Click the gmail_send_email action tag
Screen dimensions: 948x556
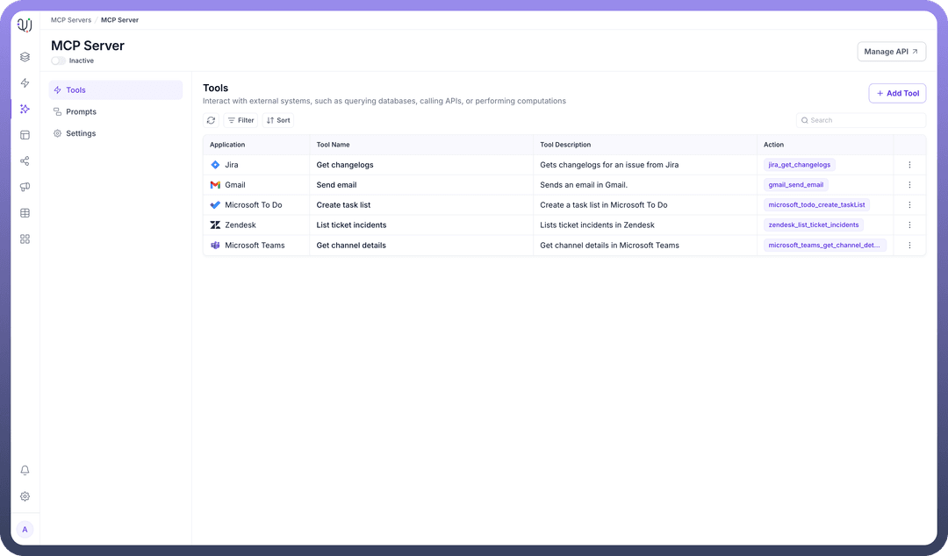tap(795, 185)
